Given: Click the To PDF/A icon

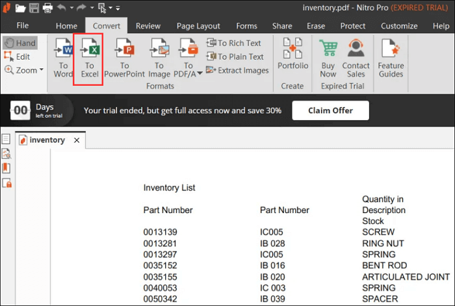Looking at the screenshot, I should point(188,48).
